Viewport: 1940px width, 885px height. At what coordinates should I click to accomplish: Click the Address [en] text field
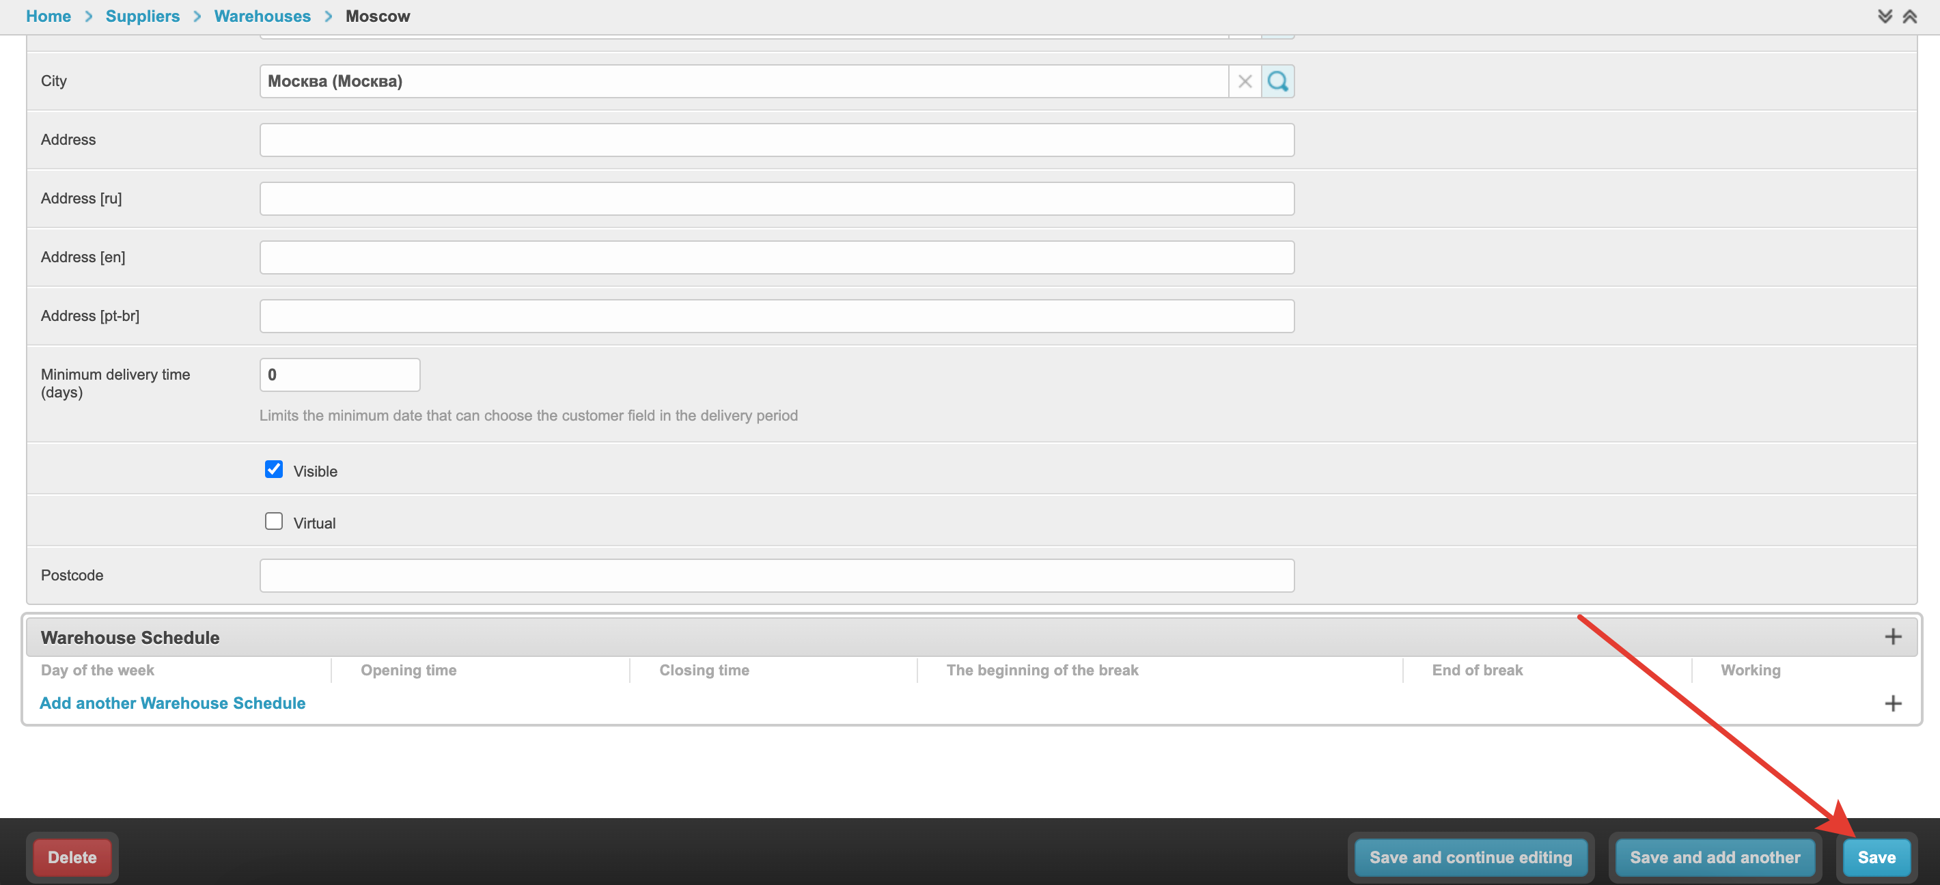coord(777,257)
